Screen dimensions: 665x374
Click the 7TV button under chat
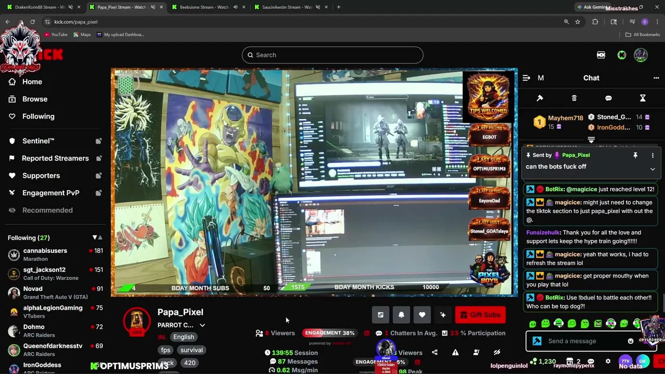click(625, 361)
